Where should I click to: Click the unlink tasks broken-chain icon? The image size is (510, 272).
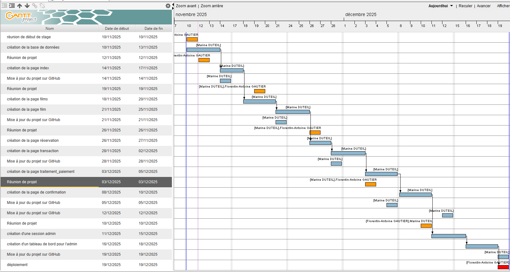pos(42,6)
